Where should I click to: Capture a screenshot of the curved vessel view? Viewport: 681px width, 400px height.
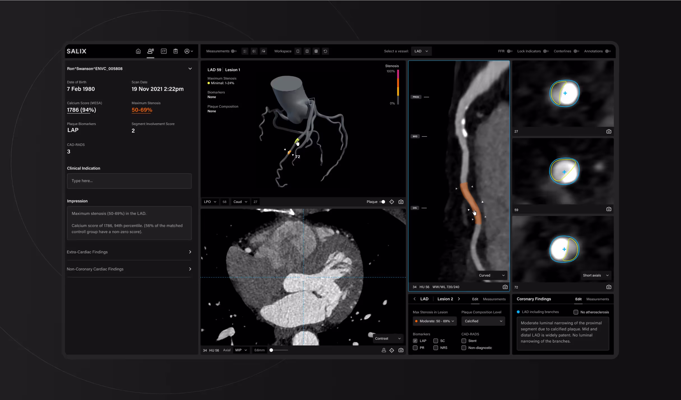(505, 287)
